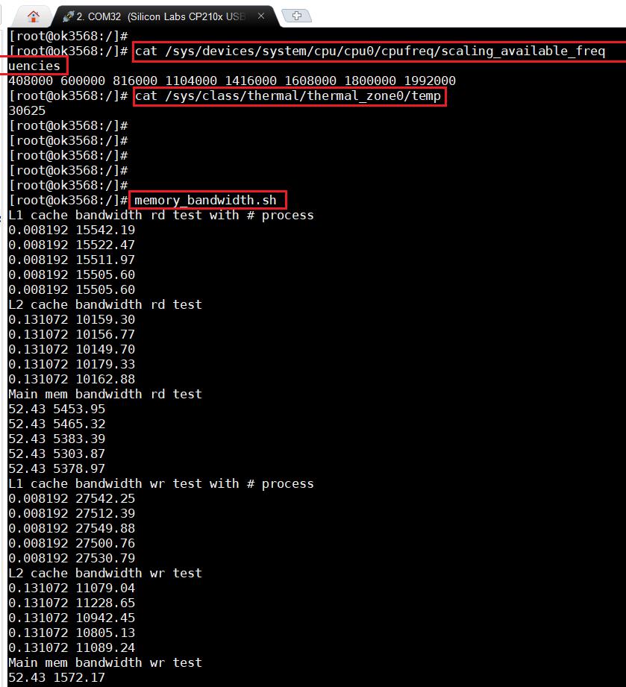Click the wrapped text 'uencies'
The width and height of the screenshot is (626, 687).
pos(34,66)
